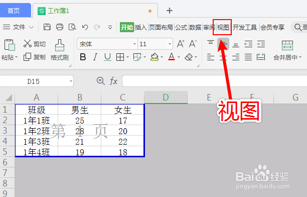Click the 复制 copy button
Image resolution: width=307 pixels, height=197 pixels.
[x=34, y=57]
